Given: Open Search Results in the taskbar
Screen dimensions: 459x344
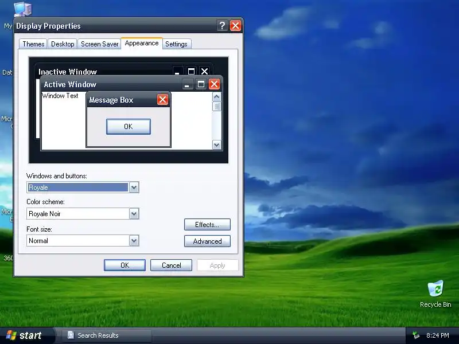Looking at the screenshot, I should coord(107,335).
